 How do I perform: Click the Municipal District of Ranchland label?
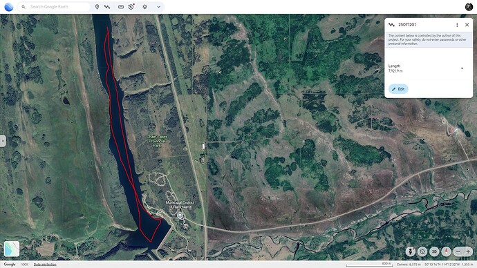click(x=180, y=204)
